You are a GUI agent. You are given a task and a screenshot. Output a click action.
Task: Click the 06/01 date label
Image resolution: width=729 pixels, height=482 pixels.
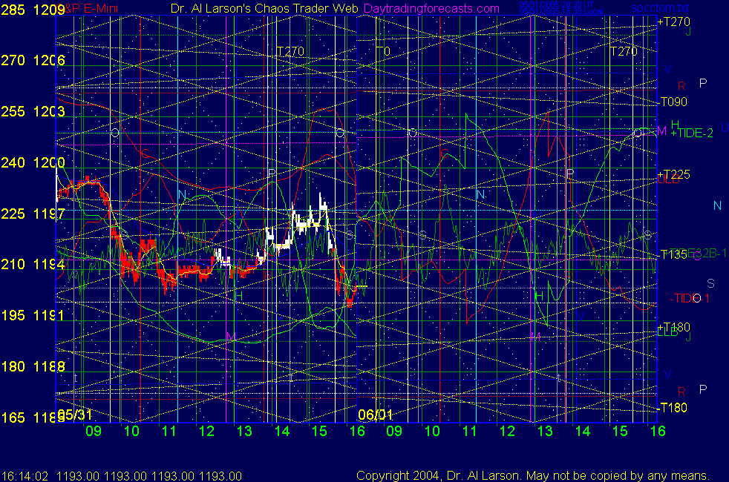375,415
